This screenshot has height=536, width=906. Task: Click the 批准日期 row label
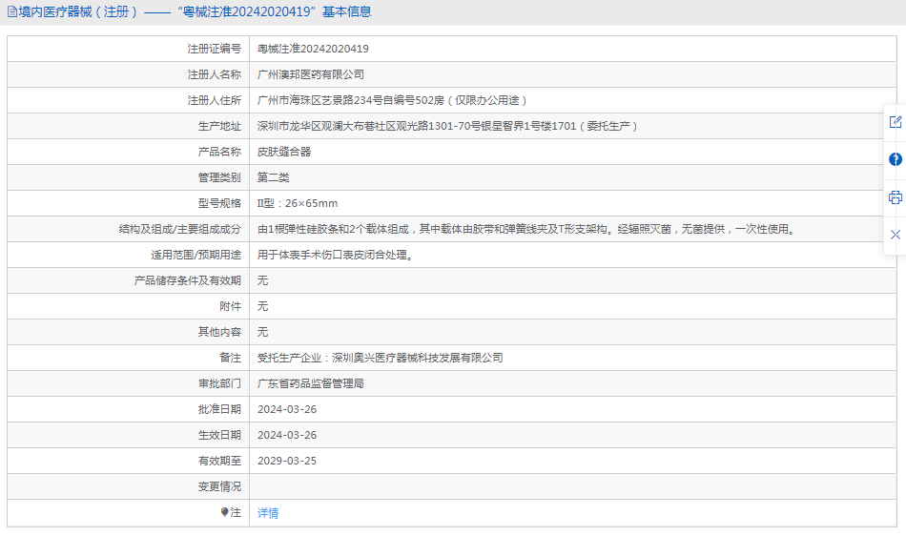(x=219, y=409)
